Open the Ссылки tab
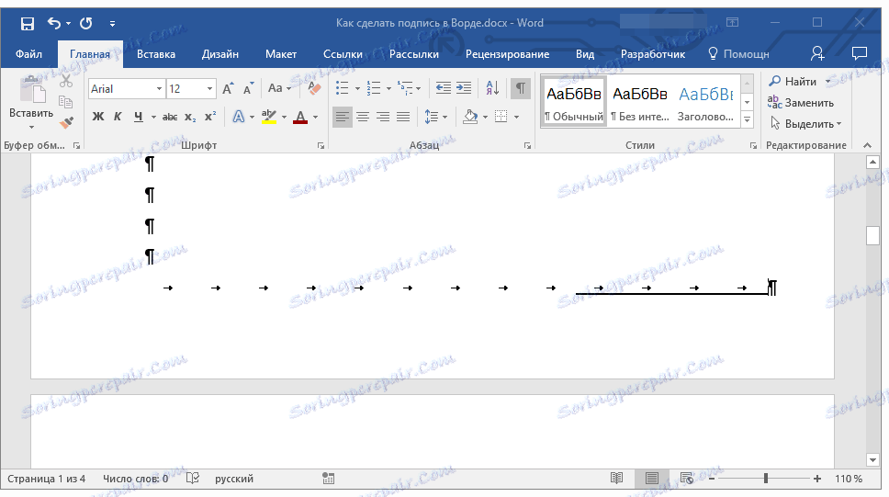889x497 pixels. [343, 54]
